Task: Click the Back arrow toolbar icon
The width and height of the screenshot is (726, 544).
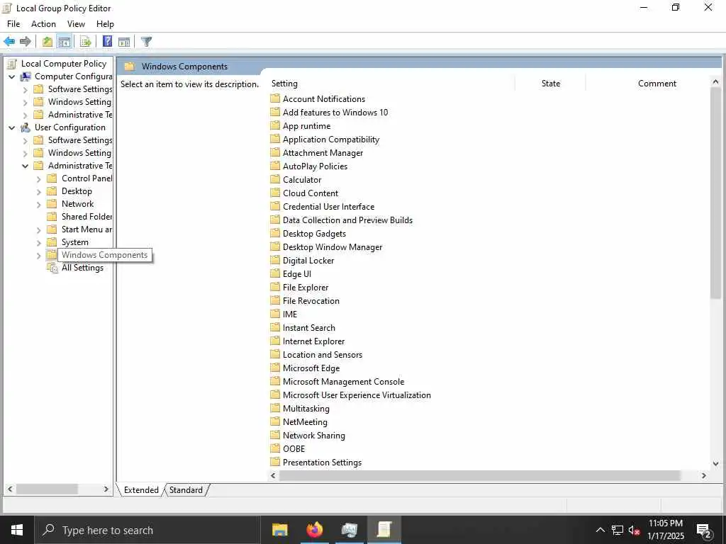Action: pos(9,42)
